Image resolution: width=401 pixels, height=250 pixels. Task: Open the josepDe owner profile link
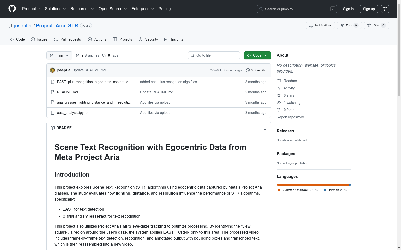pyautogui.click(x=23, y=26)
